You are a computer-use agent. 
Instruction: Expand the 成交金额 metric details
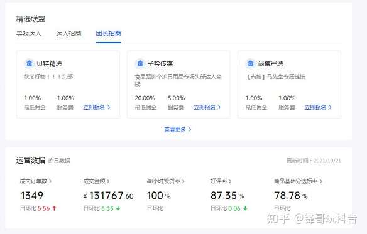[96, 181]
